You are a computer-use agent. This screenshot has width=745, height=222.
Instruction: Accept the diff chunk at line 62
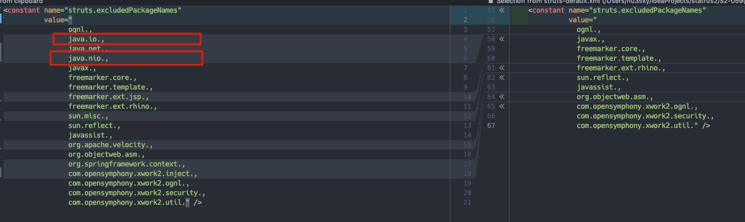point(502,77)
